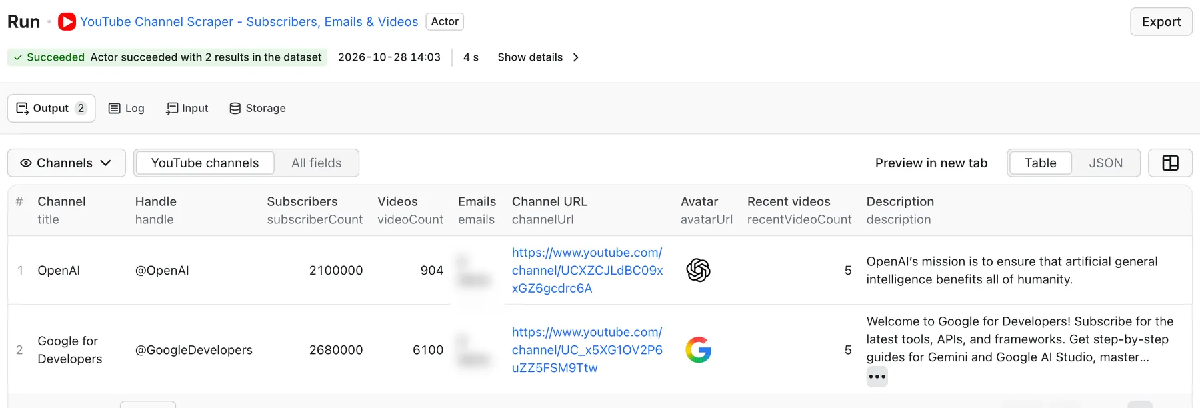The width and height of the screenshot is (1200, 408).
Task: Select the Table display mode
Action: pos(1040,163)
